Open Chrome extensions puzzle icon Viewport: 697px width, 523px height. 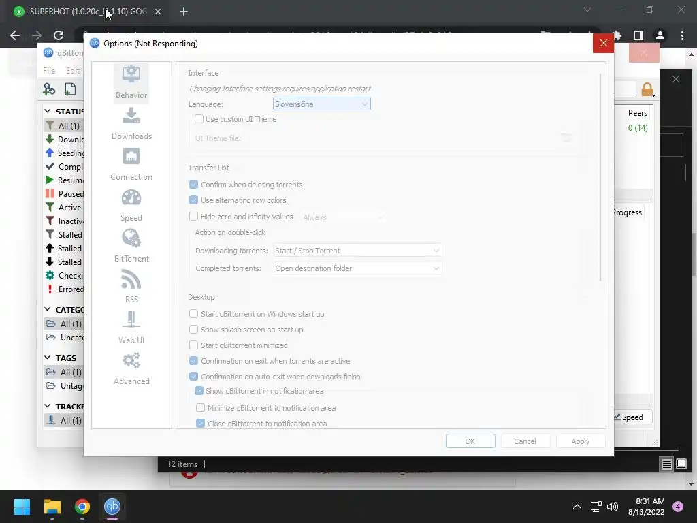point(617,35)
